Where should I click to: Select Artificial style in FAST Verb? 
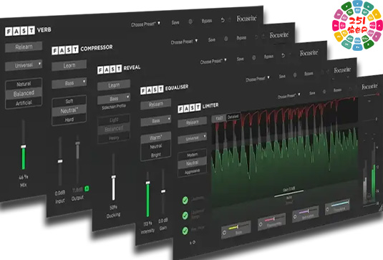coord(24,103)
